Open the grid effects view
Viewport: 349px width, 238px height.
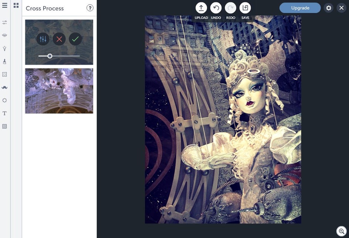pyautogui.click(x=16, y=5)
